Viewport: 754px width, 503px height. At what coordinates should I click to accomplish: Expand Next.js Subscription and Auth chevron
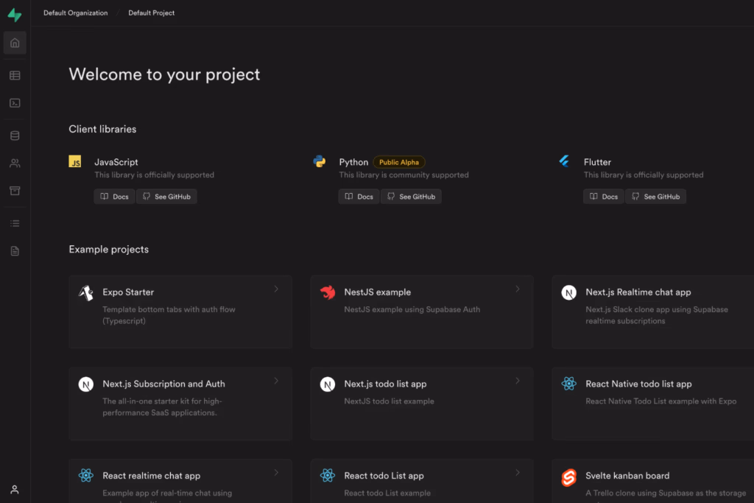click(x=277, y=381)
